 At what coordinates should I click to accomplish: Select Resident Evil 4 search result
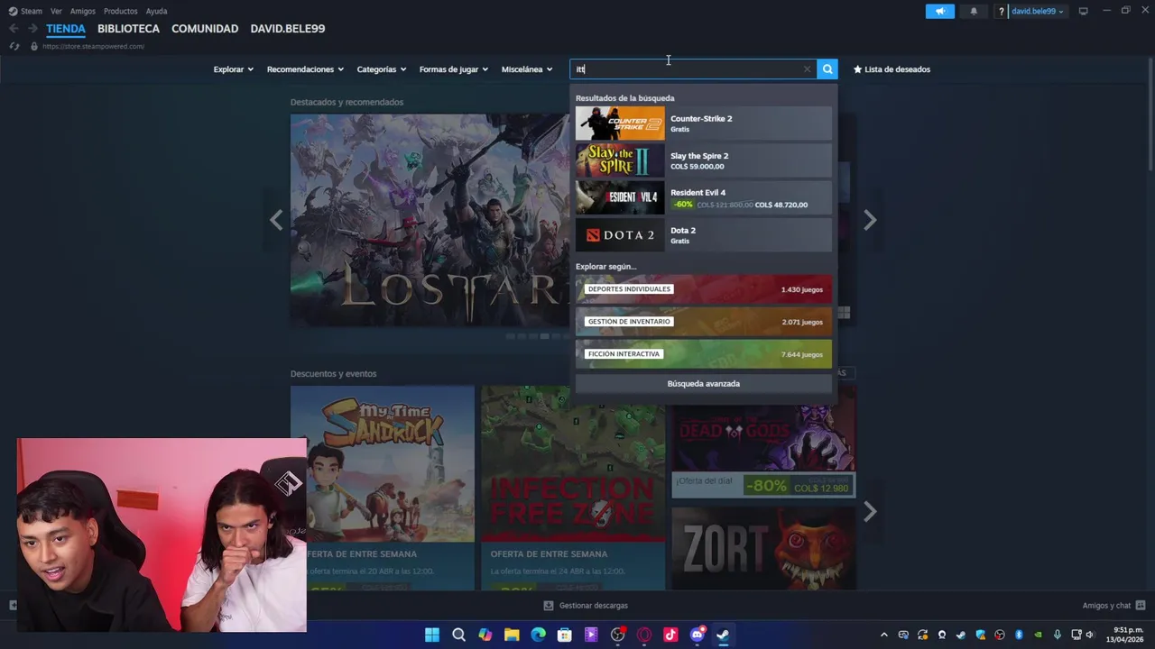coord(704,198)
